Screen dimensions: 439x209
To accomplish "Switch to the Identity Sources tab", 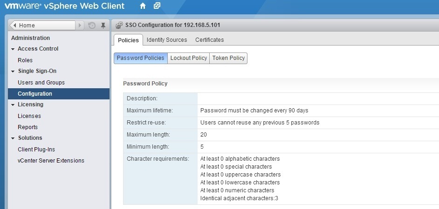I will tap(167, 40).
